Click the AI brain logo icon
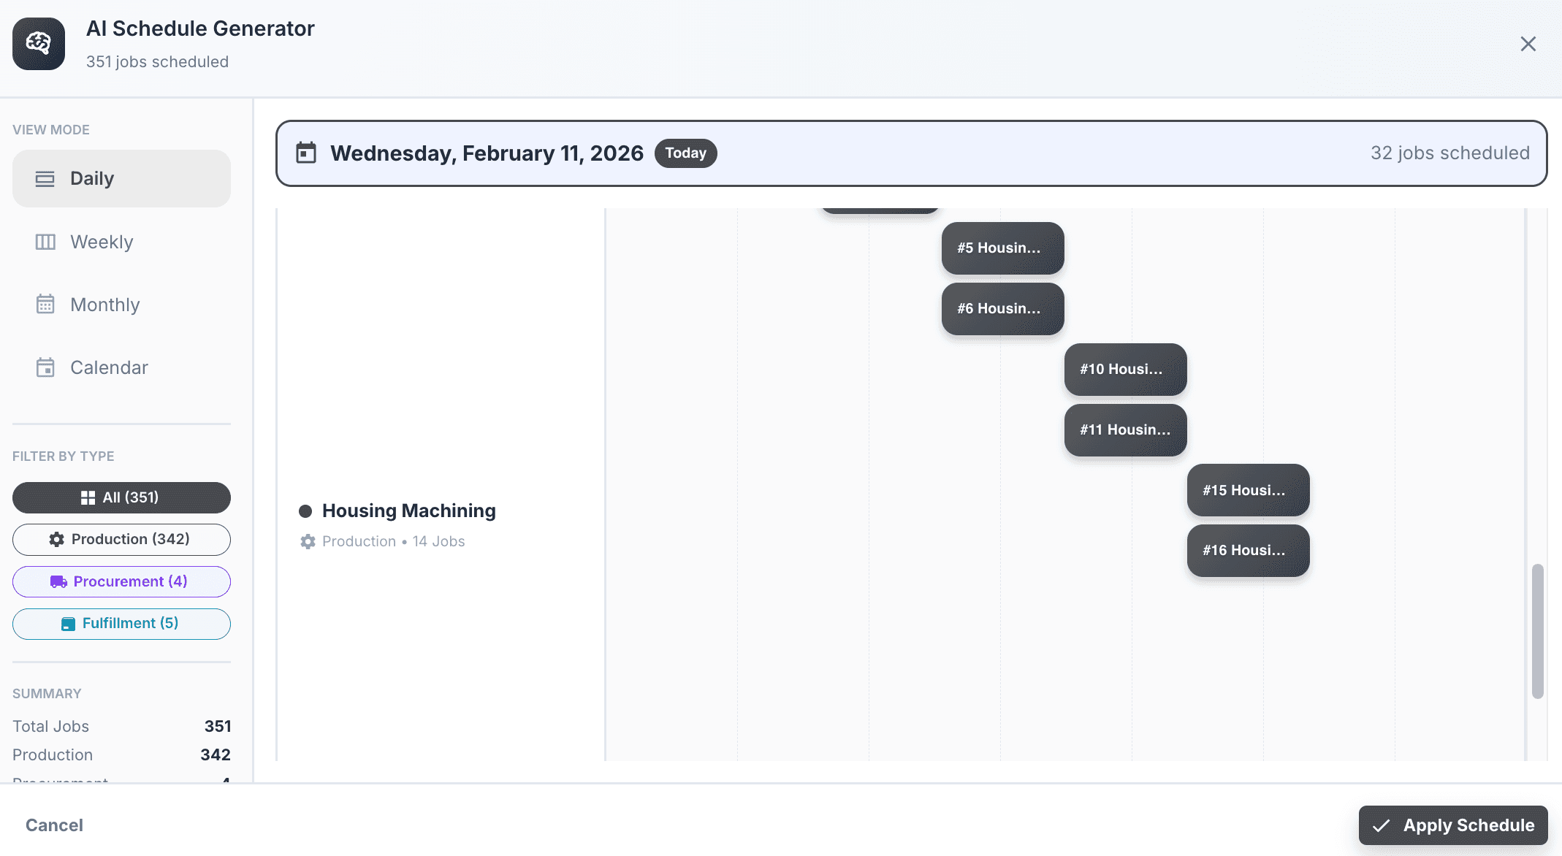 [39, 44]
